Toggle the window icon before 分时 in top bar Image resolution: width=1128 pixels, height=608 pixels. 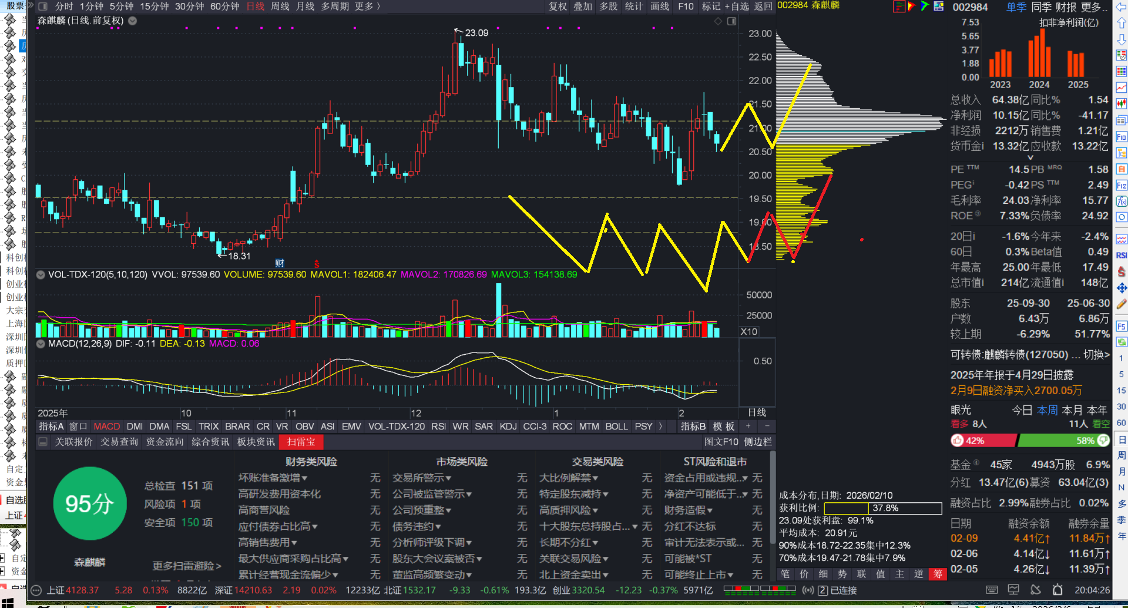pos(43,6)
